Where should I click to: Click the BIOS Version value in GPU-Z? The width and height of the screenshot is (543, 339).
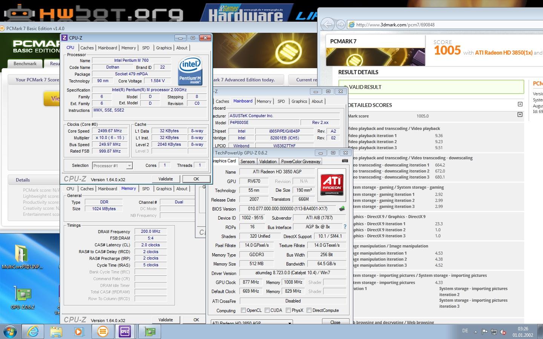tap(287, 209)
